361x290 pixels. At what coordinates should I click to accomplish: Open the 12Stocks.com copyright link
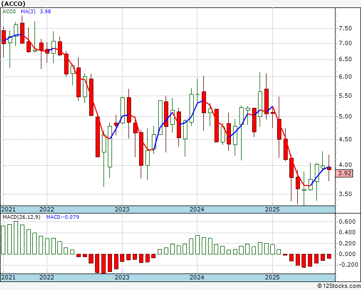[339, 286]
